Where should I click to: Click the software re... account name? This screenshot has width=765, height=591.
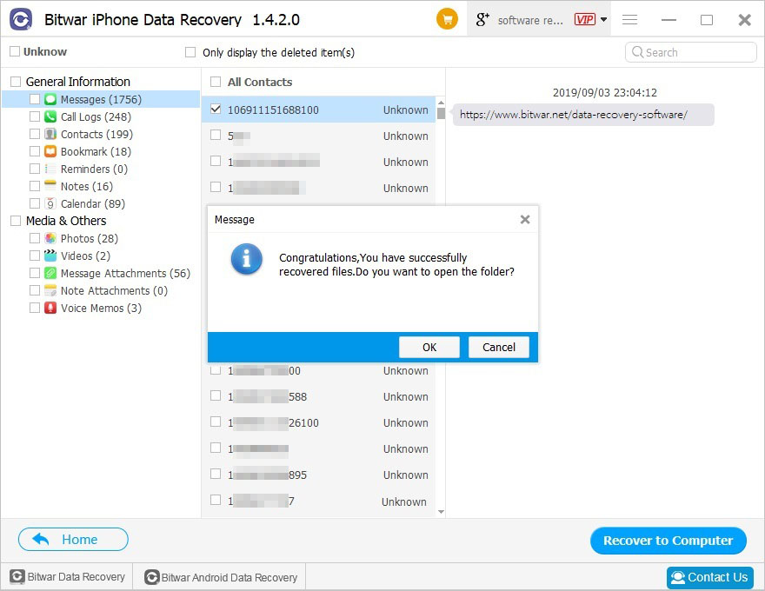coord(530,20)
